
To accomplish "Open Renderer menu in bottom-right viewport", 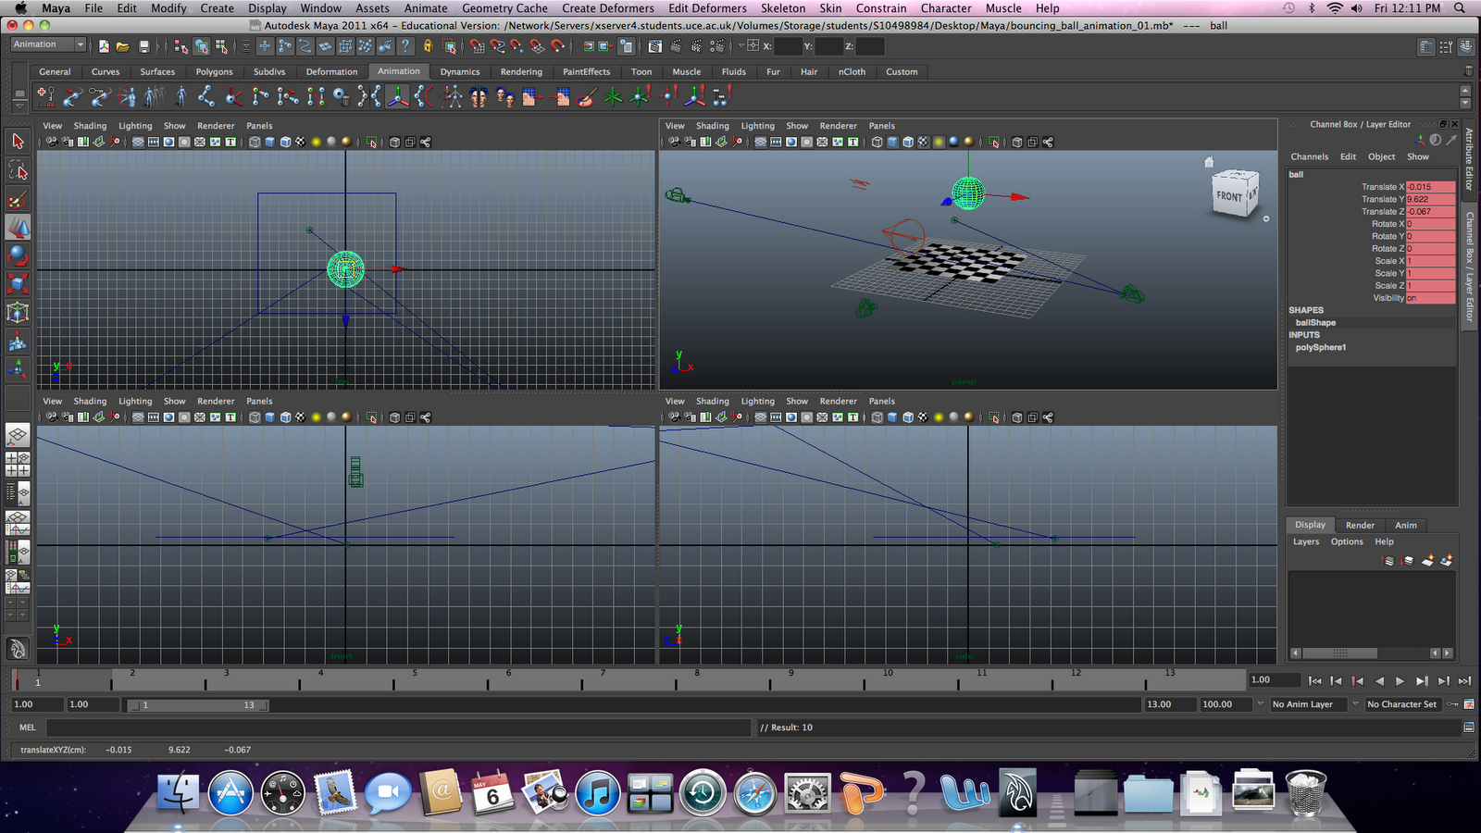I will pos(839,402).
